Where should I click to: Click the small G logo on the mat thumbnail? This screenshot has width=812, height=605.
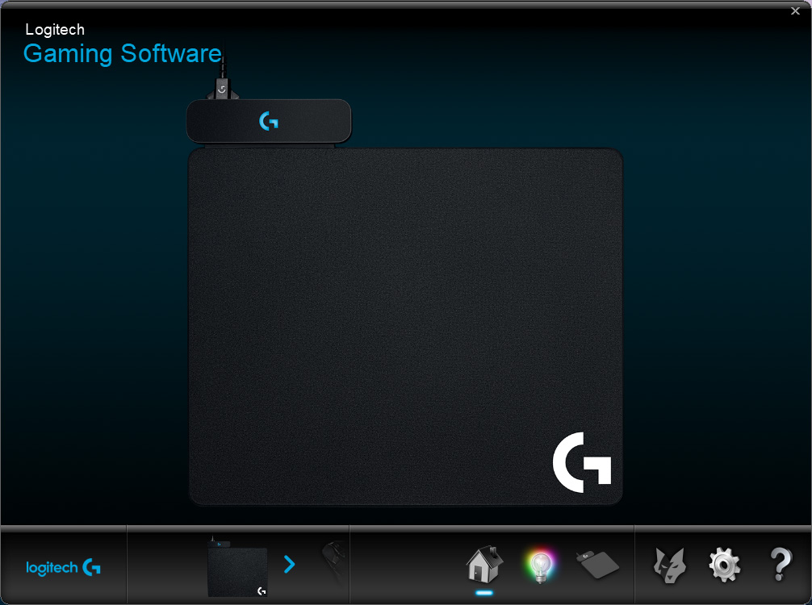click(262, 591)
